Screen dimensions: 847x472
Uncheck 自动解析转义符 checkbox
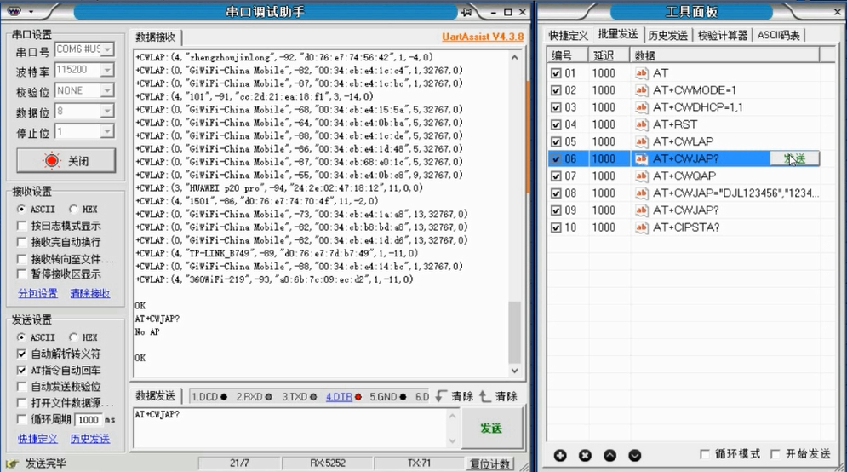point(21,354)
